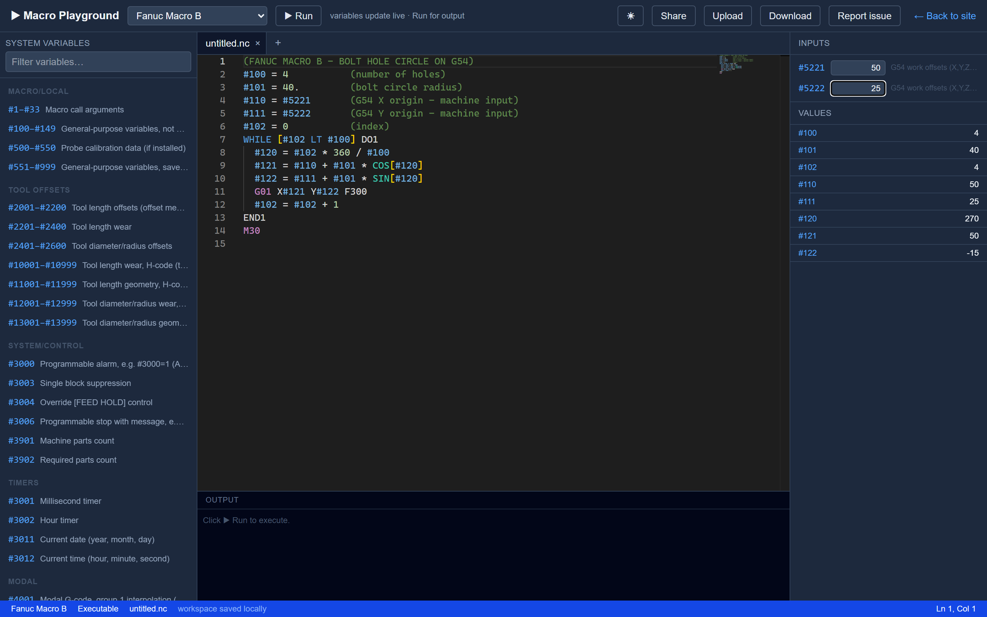Select #3901 Machine parts count entry
Image resolution: width=987 pixels, height=617 pixels.
(98, 441)
